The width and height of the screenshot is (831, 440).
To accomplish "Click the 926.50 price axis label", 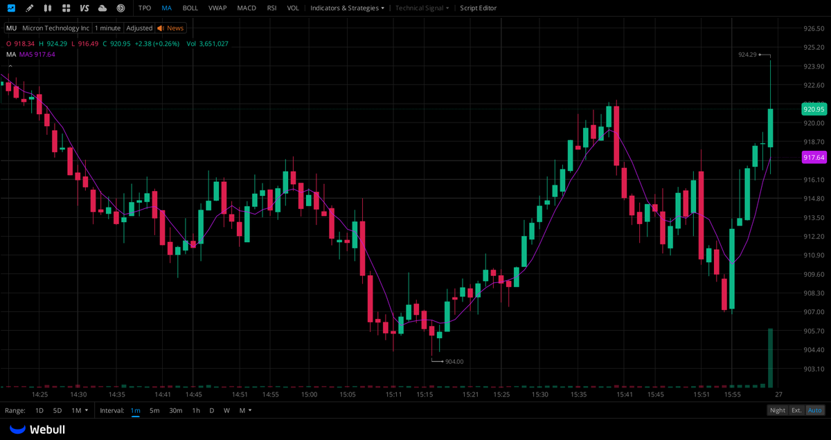I will [813, 29].
